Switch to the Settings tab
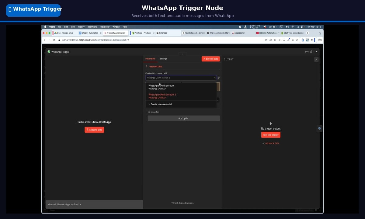Screen dimensions: 365x219 (x=163, y=59)
